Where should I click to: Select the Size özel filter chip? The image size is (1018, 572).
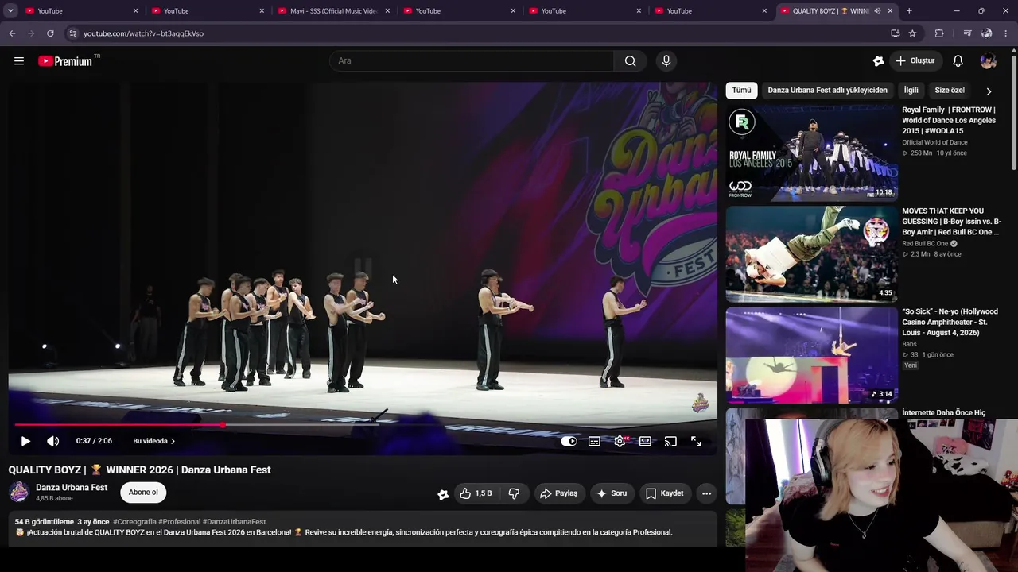950,91
